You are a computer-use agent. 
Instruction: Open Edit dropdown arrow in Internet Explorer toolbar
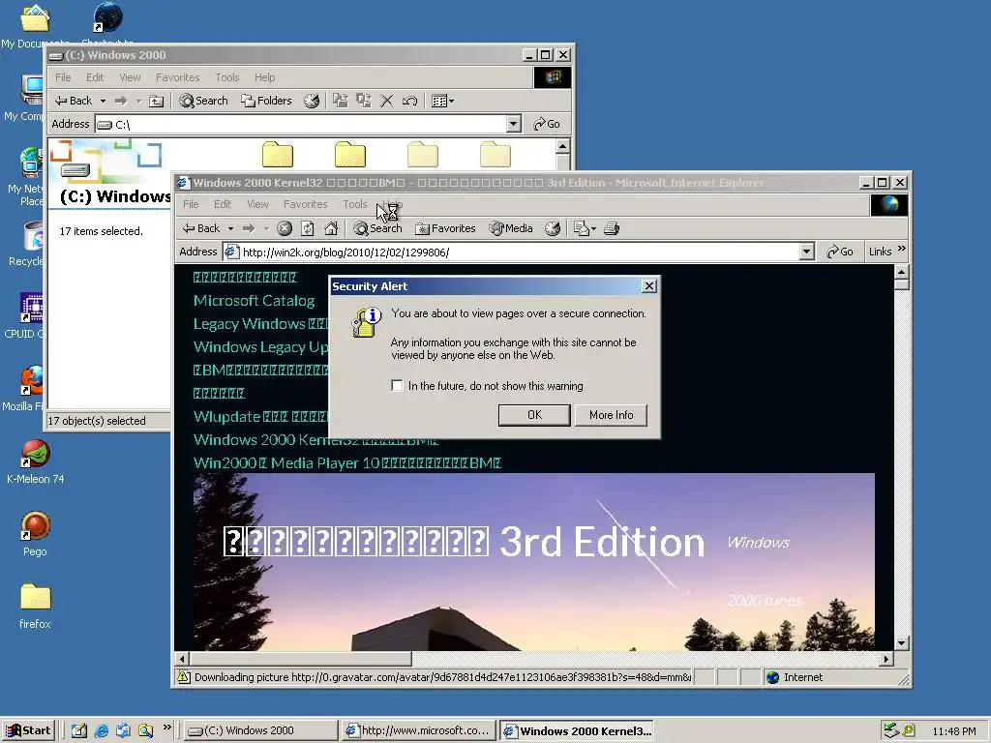click(x=593, y=228)
